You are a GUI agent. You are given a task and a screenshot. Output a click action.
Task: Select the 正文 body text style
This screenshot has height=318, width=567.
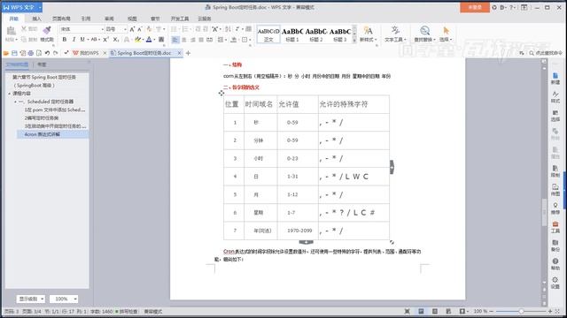pos(268,34)
